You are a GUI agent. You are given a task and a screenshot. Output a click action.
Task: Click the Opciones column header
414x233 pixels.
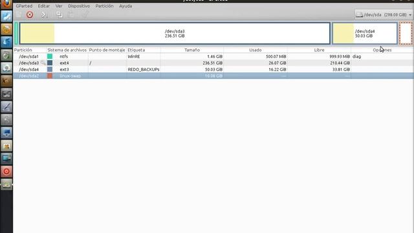(382, 50)
